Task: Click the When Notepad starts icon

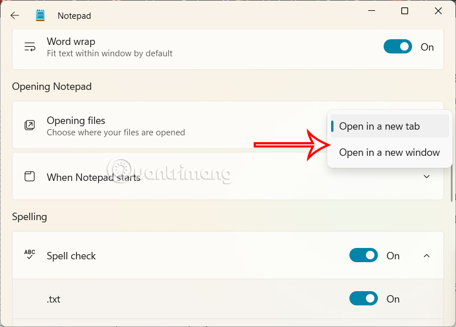Action: pos(30,176)
